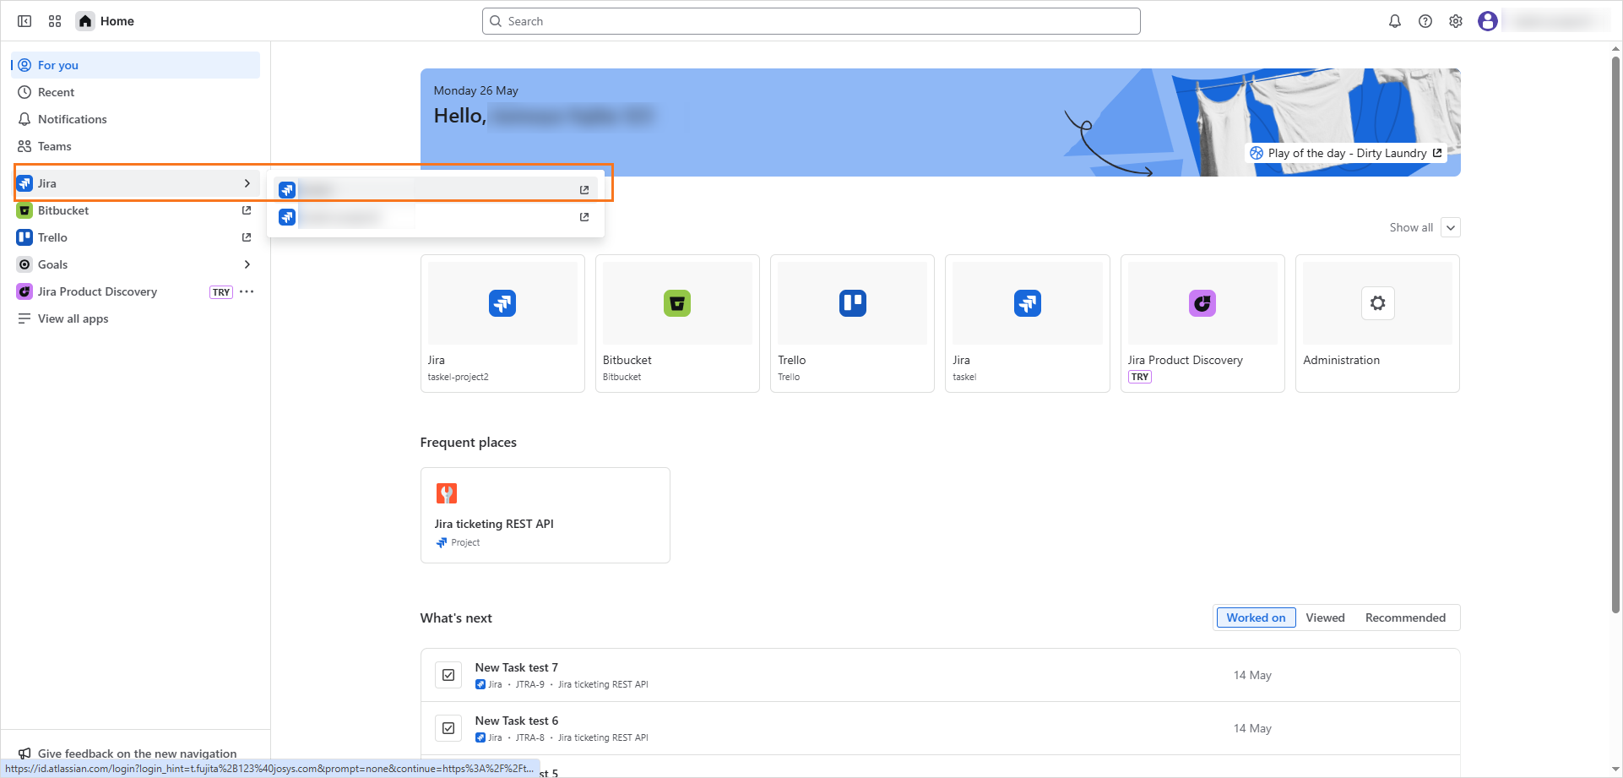Click Give feedback on the new navigation
The image size is (1623, 778).
[x=137, y=754]
